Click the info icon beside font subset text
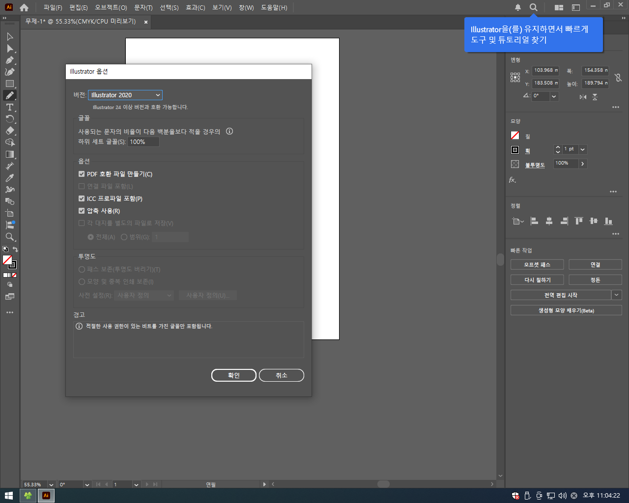This screenshot has height=503, width=629. (229, 131)
